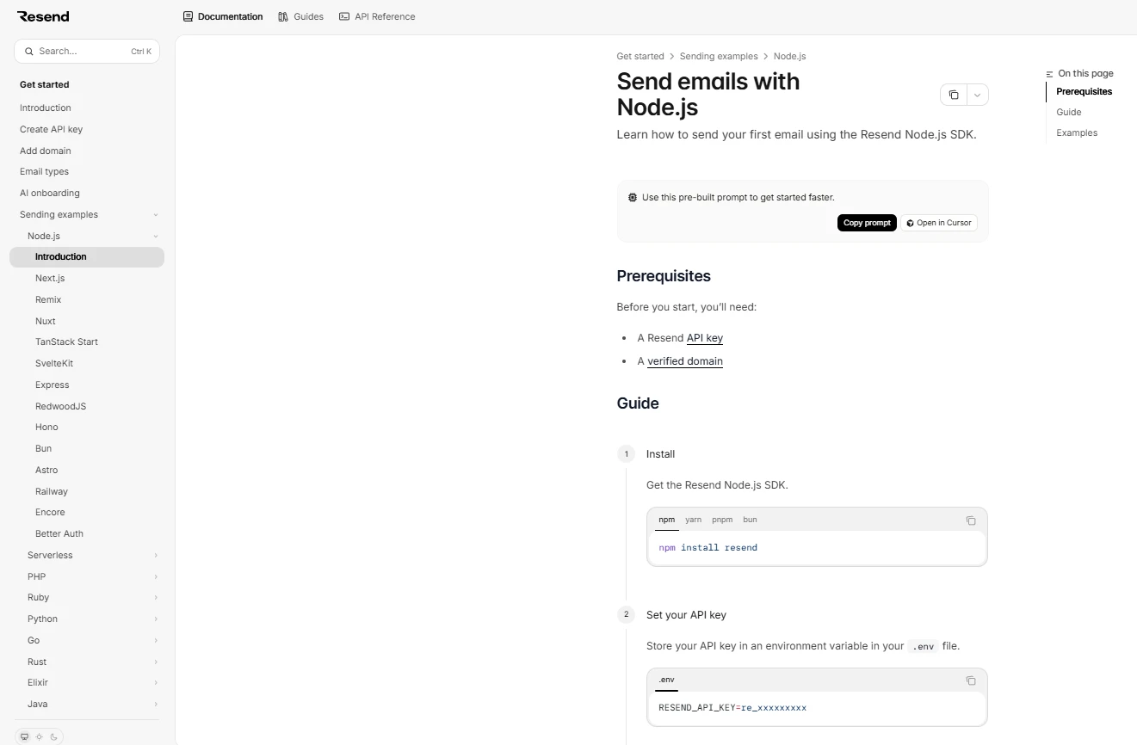Image resolution: width=1137 pixels, height=745 pixels.
Task: Click the Copy prompt button
Action: pos(867,223)
